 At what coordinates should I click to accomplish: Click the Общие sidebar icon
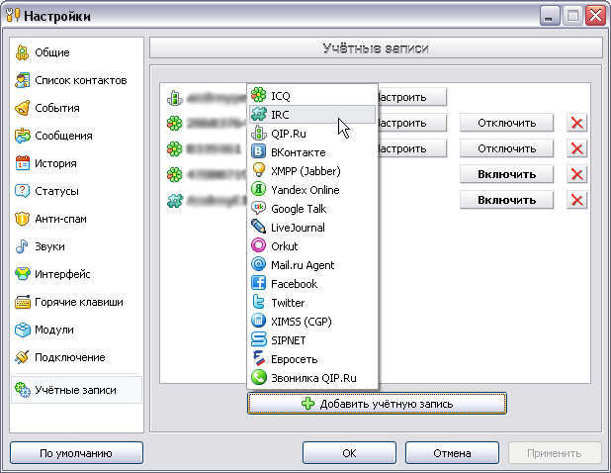22,52
